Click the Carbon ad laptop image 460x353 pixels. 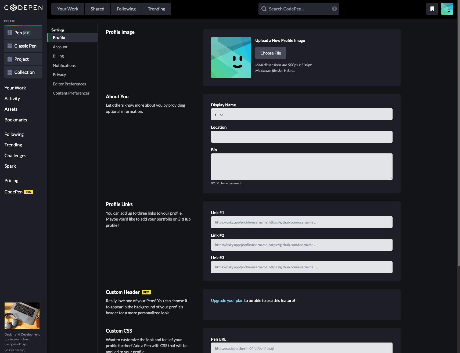(22, 316)
